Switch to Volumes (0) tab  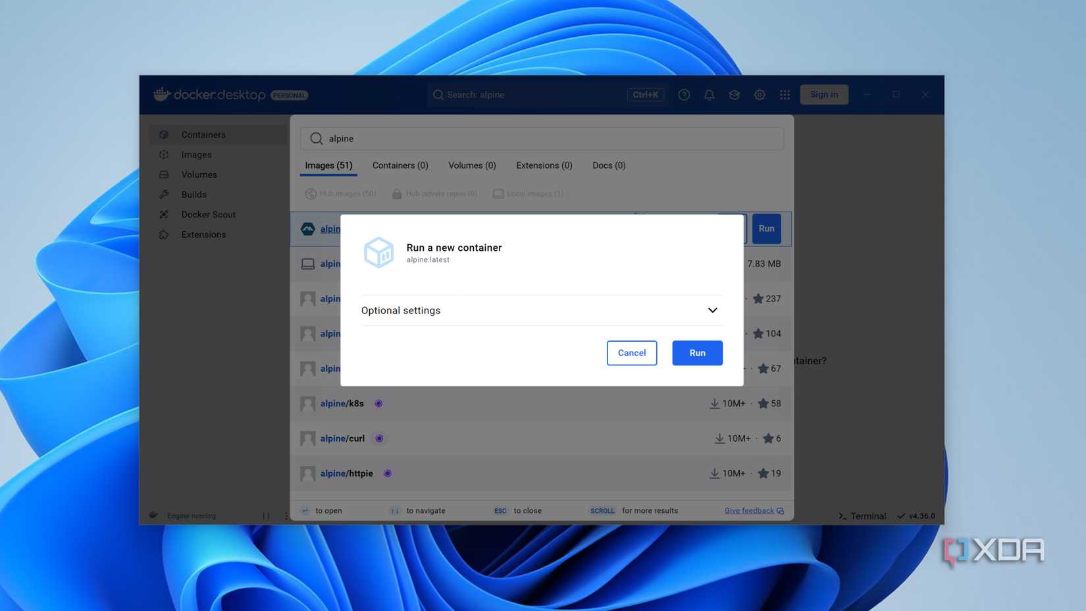click(472, 165)
